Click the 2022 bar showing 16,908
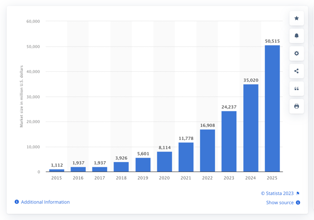 pos(208,151)
